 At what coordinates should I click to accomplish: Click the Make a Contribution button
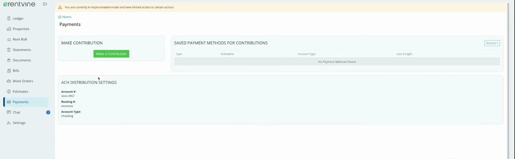pos(111,54)
